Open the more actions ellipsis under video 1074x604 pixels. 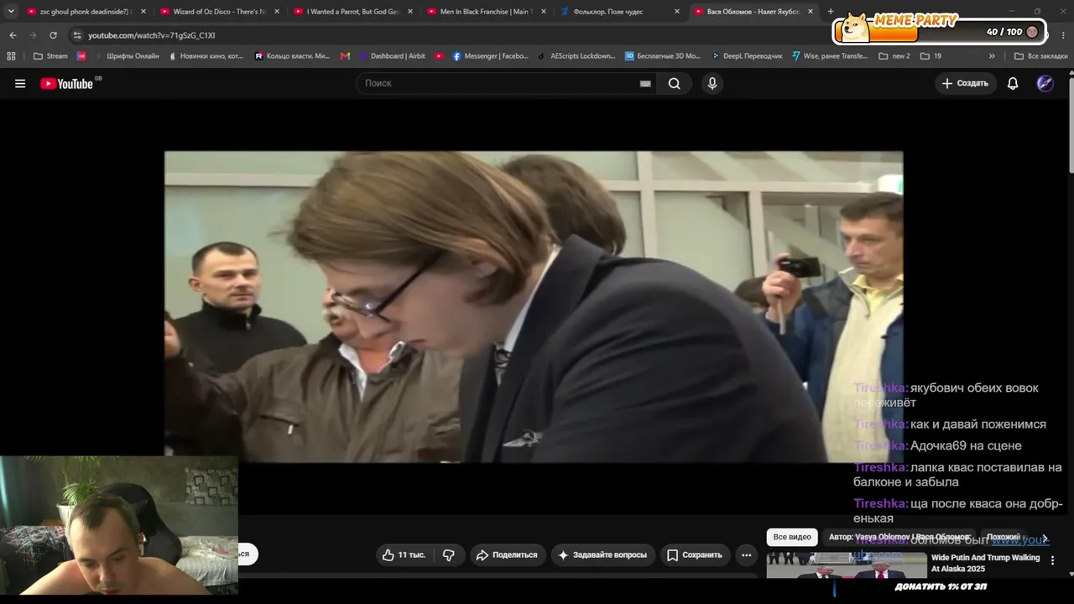click(x=746, y=555)
